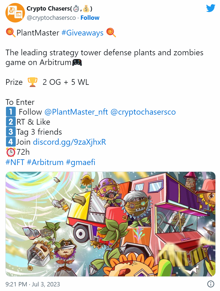The image size is (220, 291).
Task: Click the number 4 keycap emoji
Action: pos(11,142)
